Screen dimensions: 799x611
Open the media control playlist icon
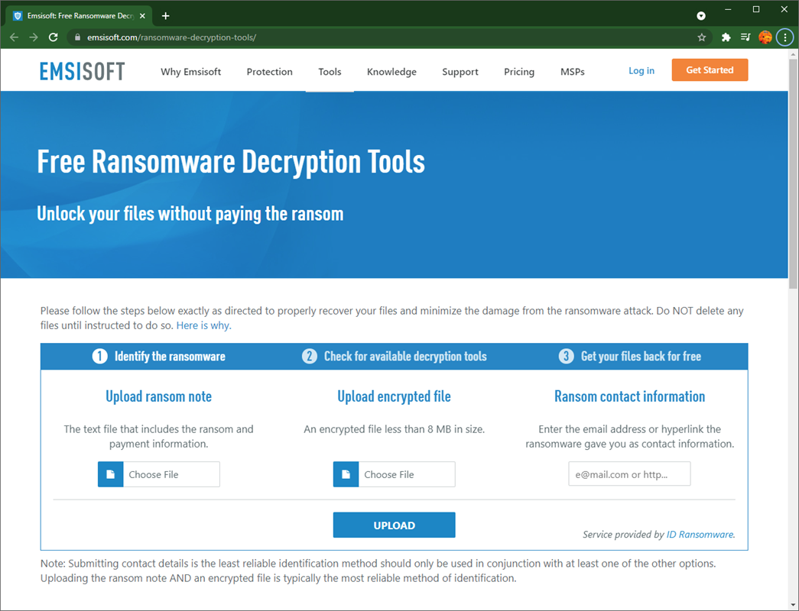pyautogui.click(x=745, y=37)
